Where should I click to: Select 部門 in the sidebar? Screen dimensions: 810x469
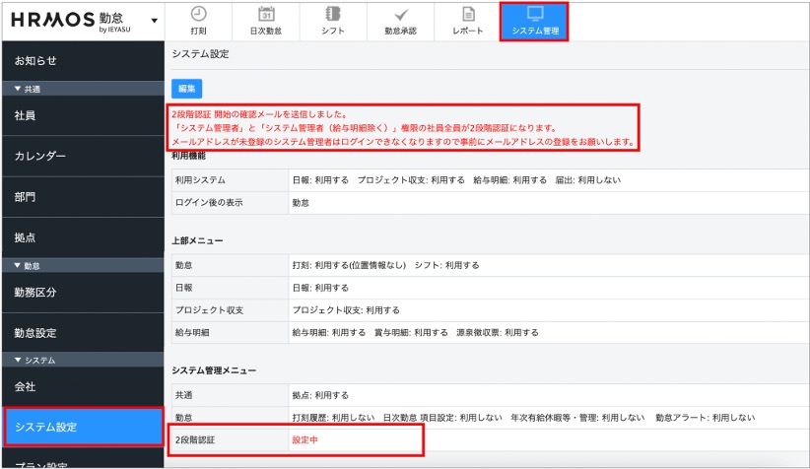coord(26,197)
